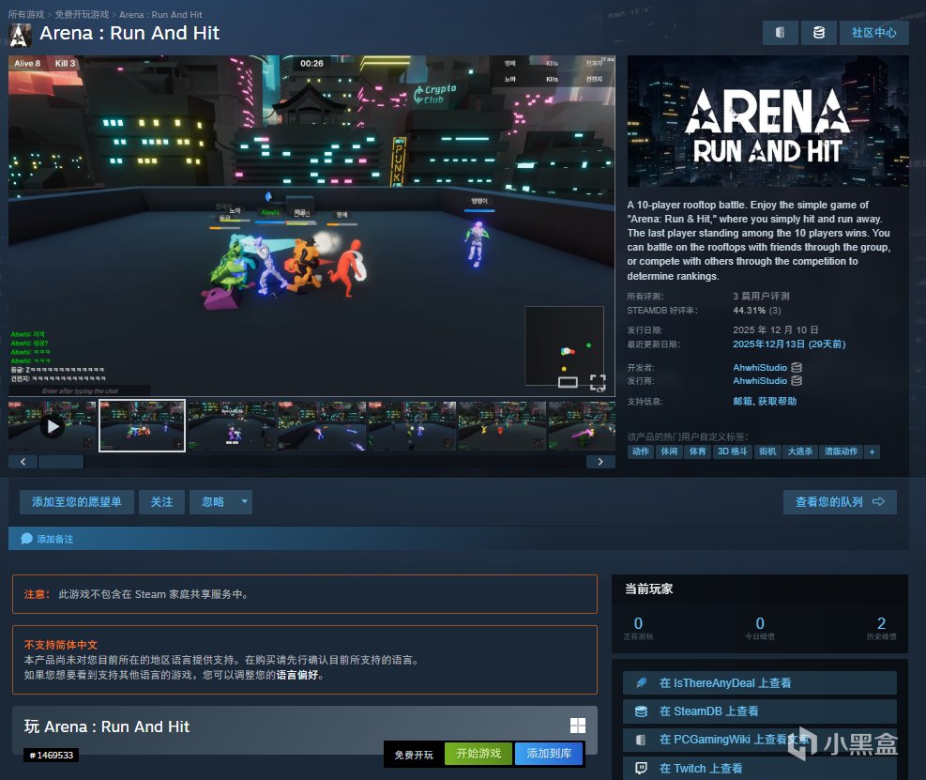Click the theater mode rectangle icon
The height and width of the screenshot is (780, 926).
(x=568, y=382)
